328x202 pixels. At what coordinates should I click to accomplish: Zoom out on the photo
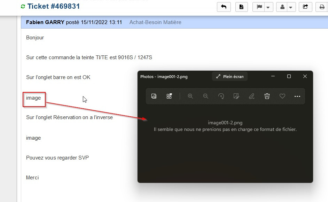click(x=206, y=96)
